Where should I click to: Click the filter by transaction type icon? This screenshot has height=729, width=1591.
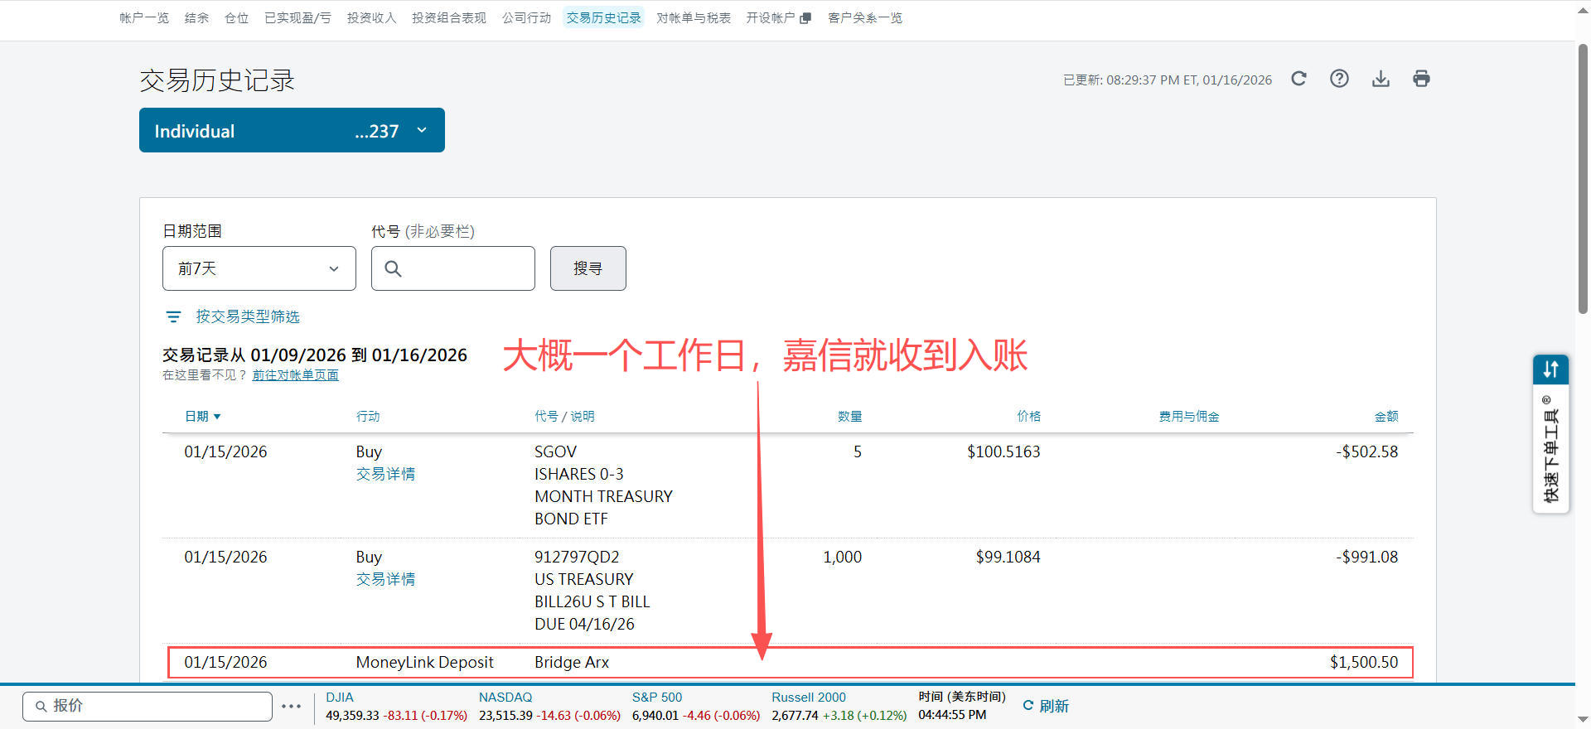pos(173,316)
